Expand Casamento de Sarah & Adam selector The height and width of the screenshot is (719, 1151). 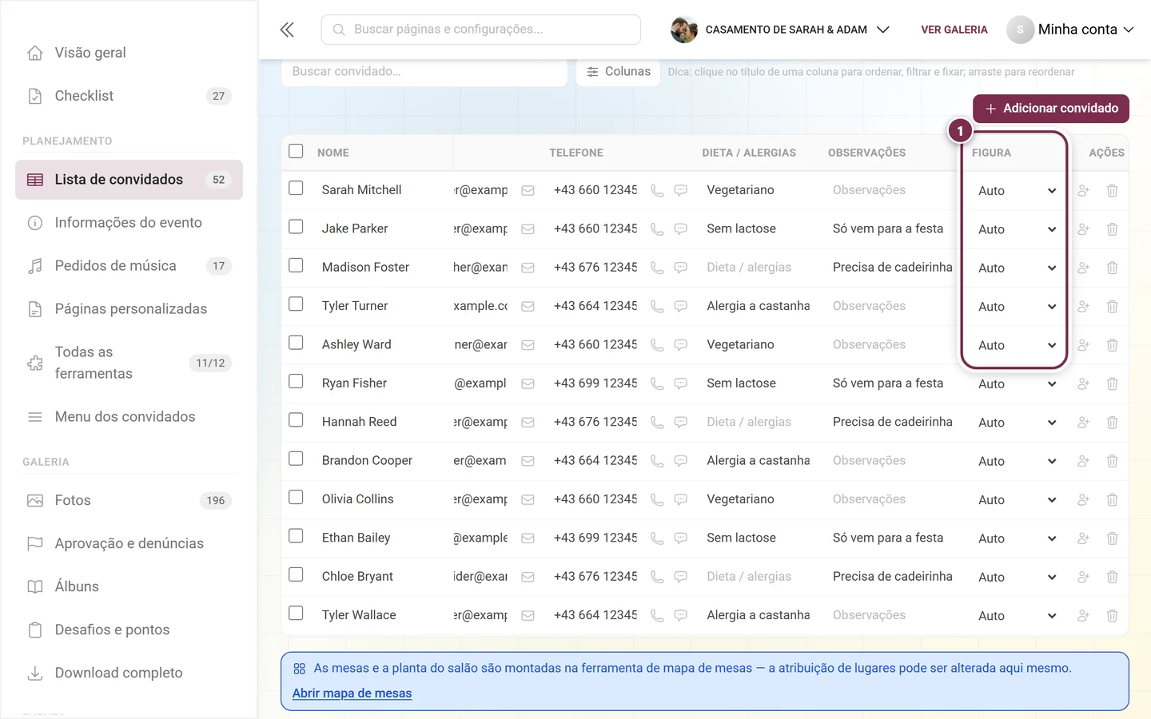[780, 30]
